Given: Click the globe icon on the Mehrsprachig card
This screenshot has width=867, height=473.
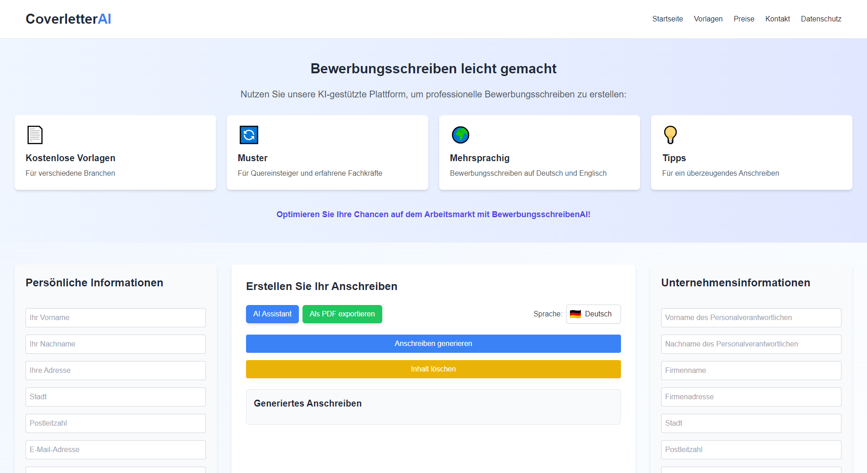Looking at the screenshot, I should coord(460,135).
